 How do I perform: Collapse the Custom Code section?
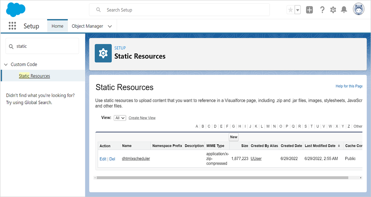[x=6, y=65]
